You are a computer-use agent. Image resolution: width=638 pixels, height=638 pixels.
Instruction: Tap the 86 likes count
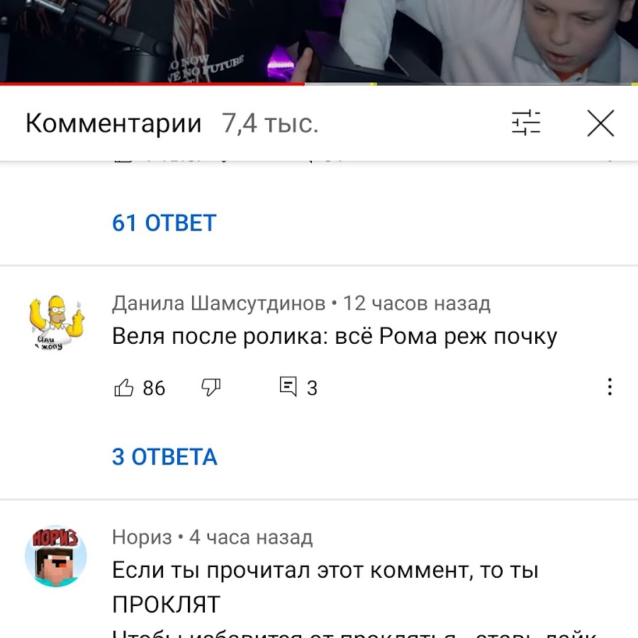click(154, 388)
